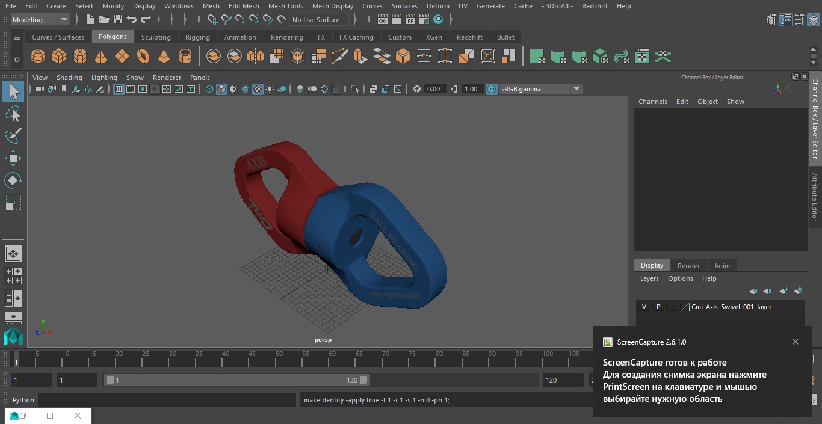Toggle smooth shade all cube icon
Image resolution: width=822 pixels, height=424 pixels.
[221, 89]
